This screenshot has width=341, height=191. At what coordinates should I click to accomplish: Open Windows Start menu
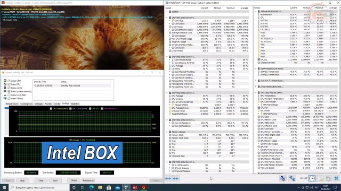4,187
